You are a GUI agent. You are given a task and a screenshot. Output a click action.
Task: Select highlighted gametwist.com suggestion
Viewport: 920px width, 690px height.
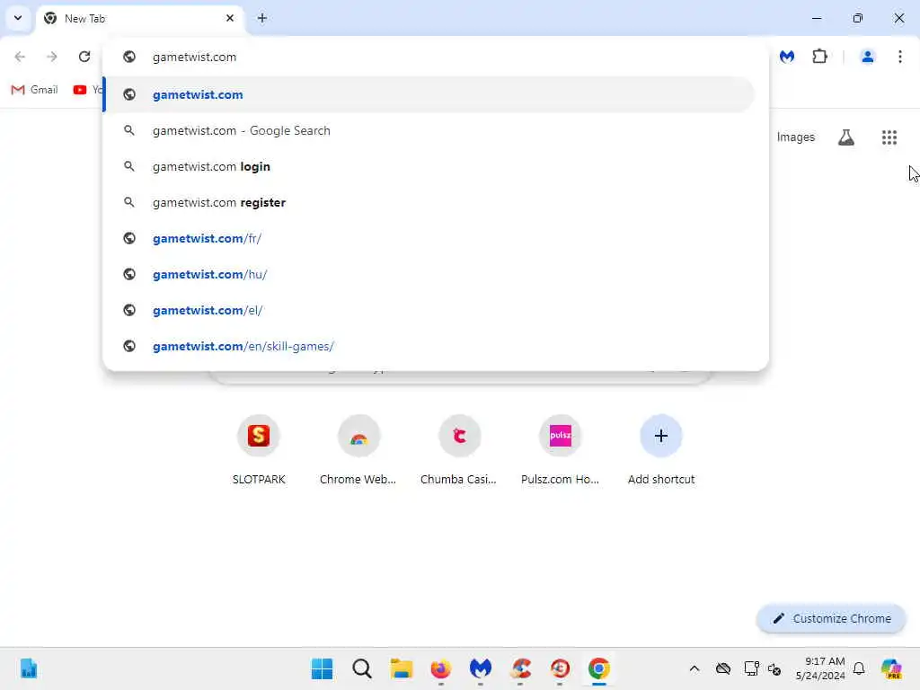[429, 94]
